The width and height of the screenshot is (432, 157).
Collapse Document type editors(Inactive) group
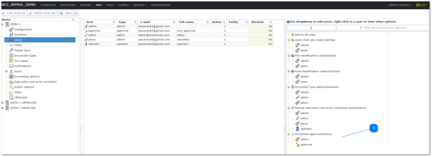(x=289, y=87)
